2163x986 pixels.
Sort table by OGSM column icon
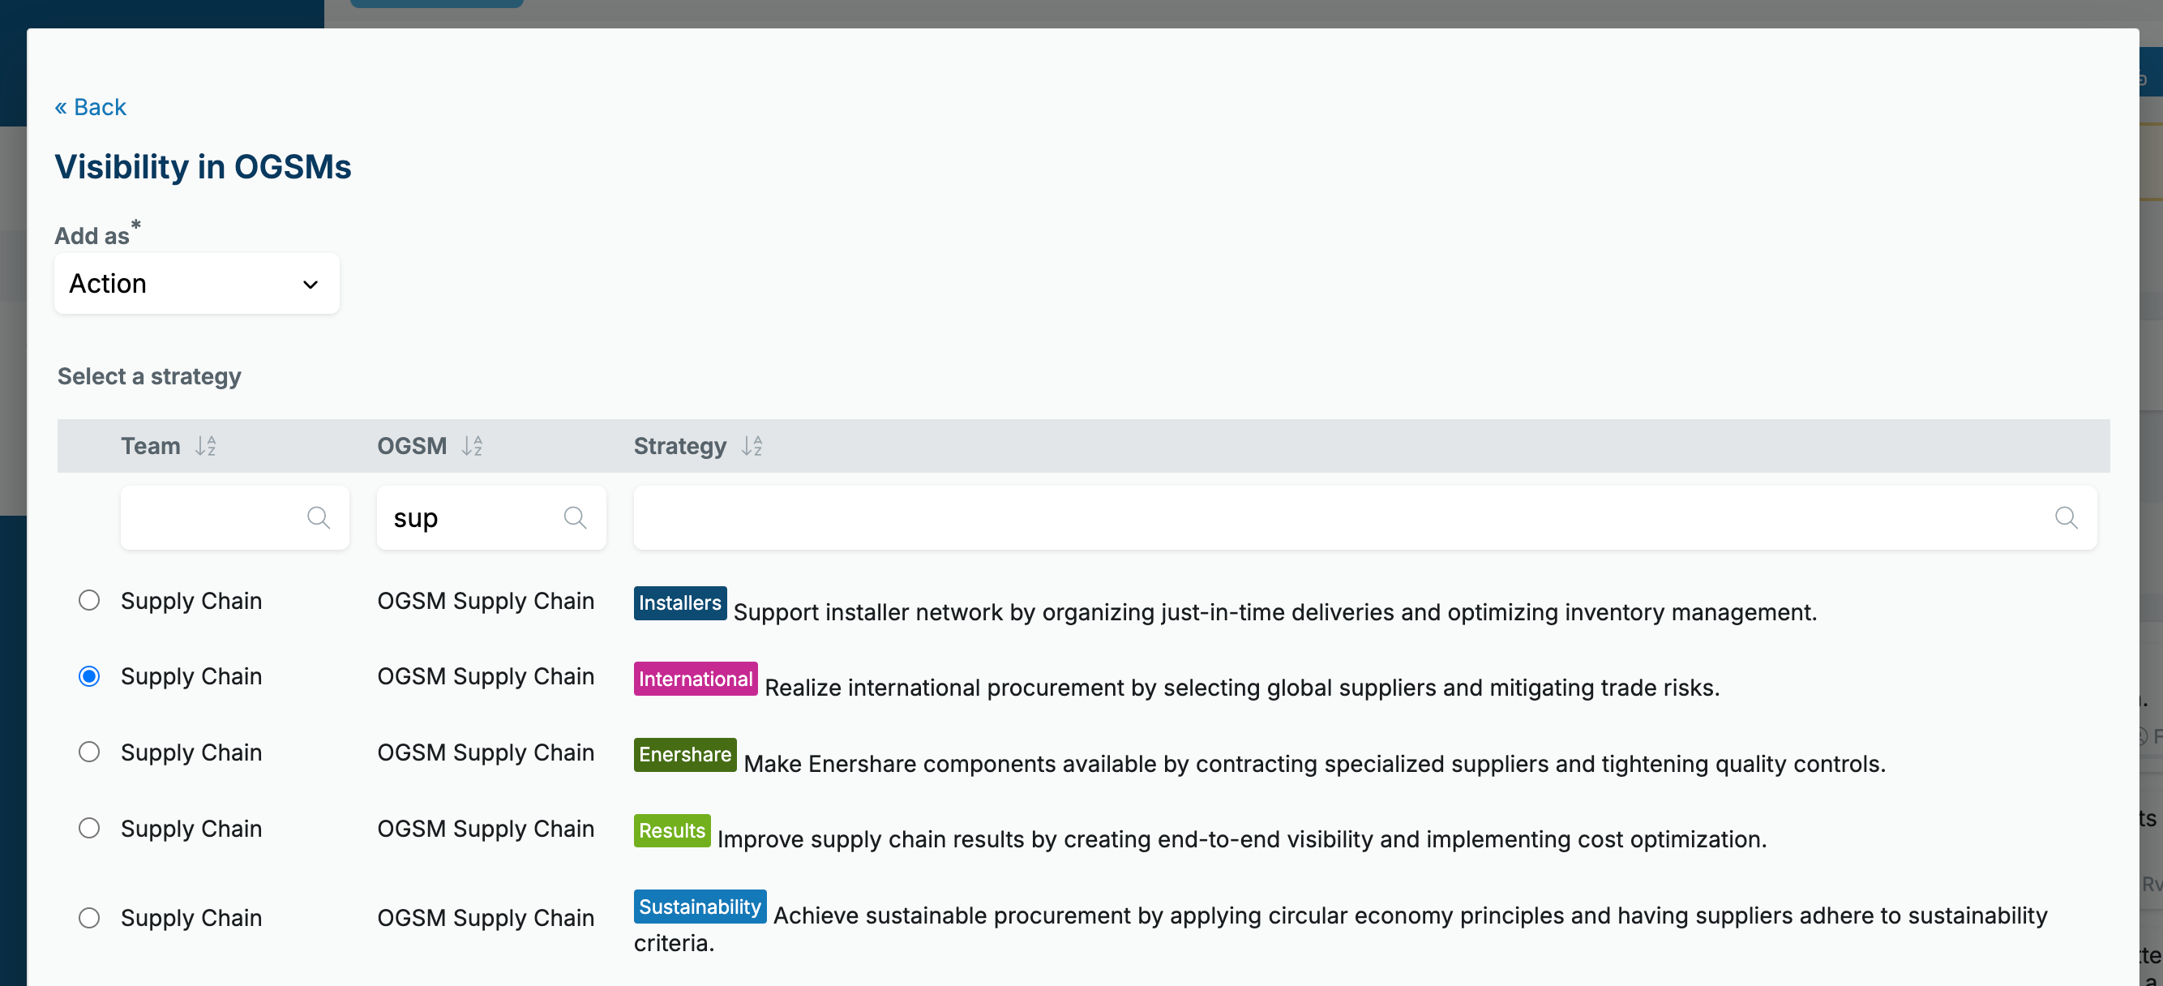[x=472, y=446]
